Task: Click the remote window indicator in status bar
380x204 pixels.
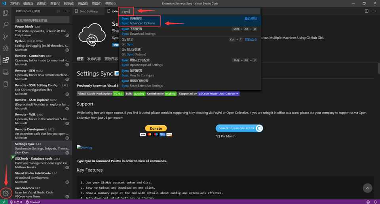Action: coord(4,202)
